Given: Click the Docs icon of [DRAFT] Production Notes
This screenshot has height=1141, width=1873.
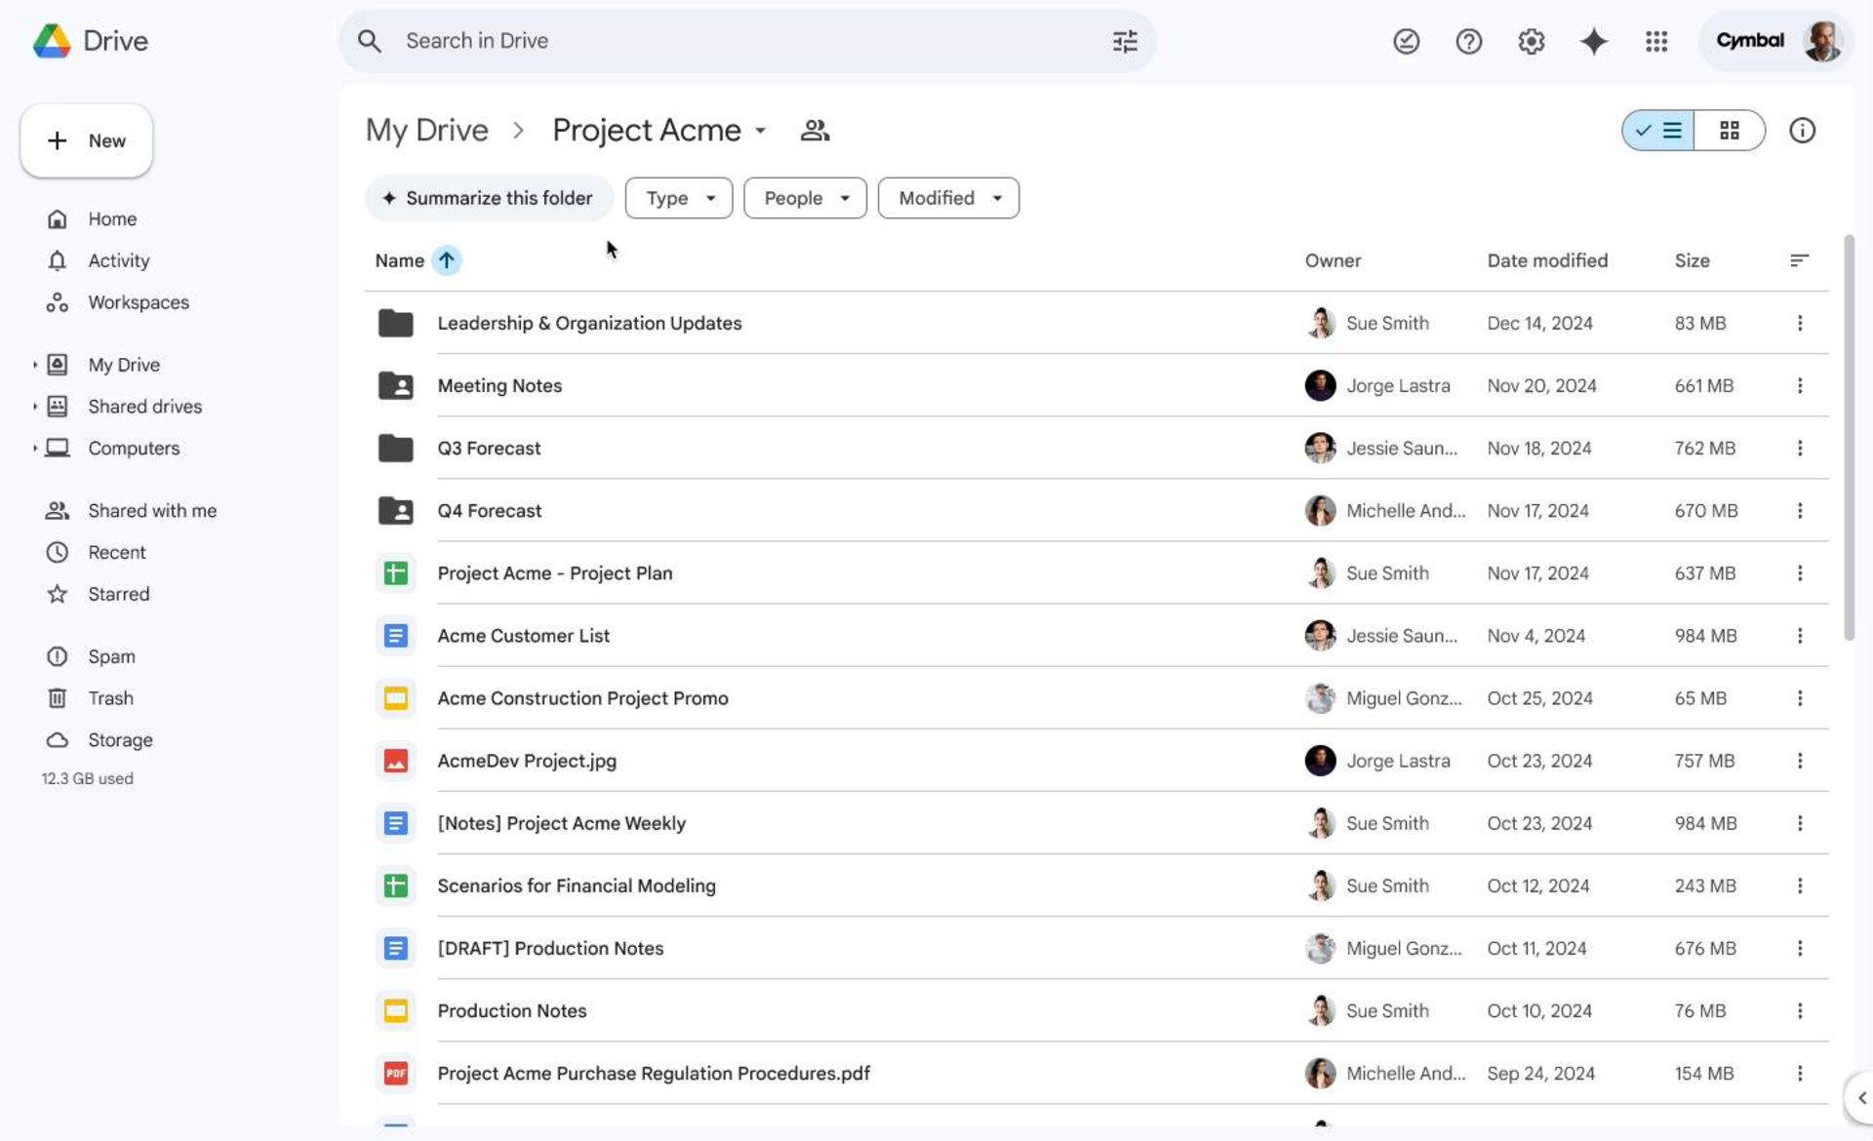Looking at the screenshot, I should [395, 948].
